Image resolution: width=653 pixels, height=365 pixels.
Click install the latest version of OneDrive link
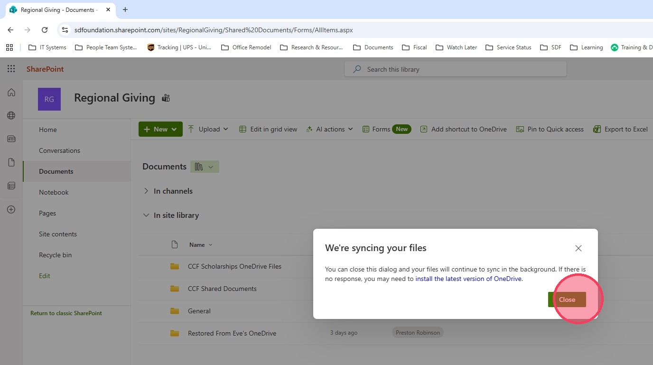point(468,279)
